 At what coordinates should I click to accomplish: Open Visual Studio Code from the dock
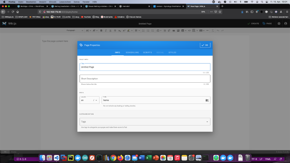(56, 158)
